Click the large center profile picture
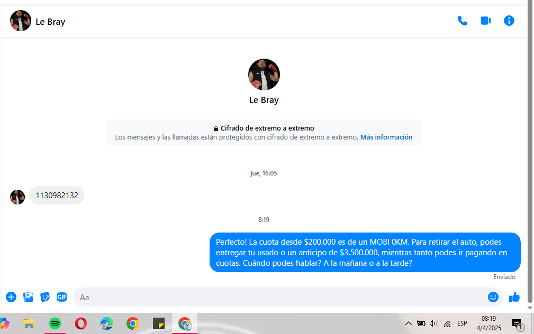 pos(264,75)
